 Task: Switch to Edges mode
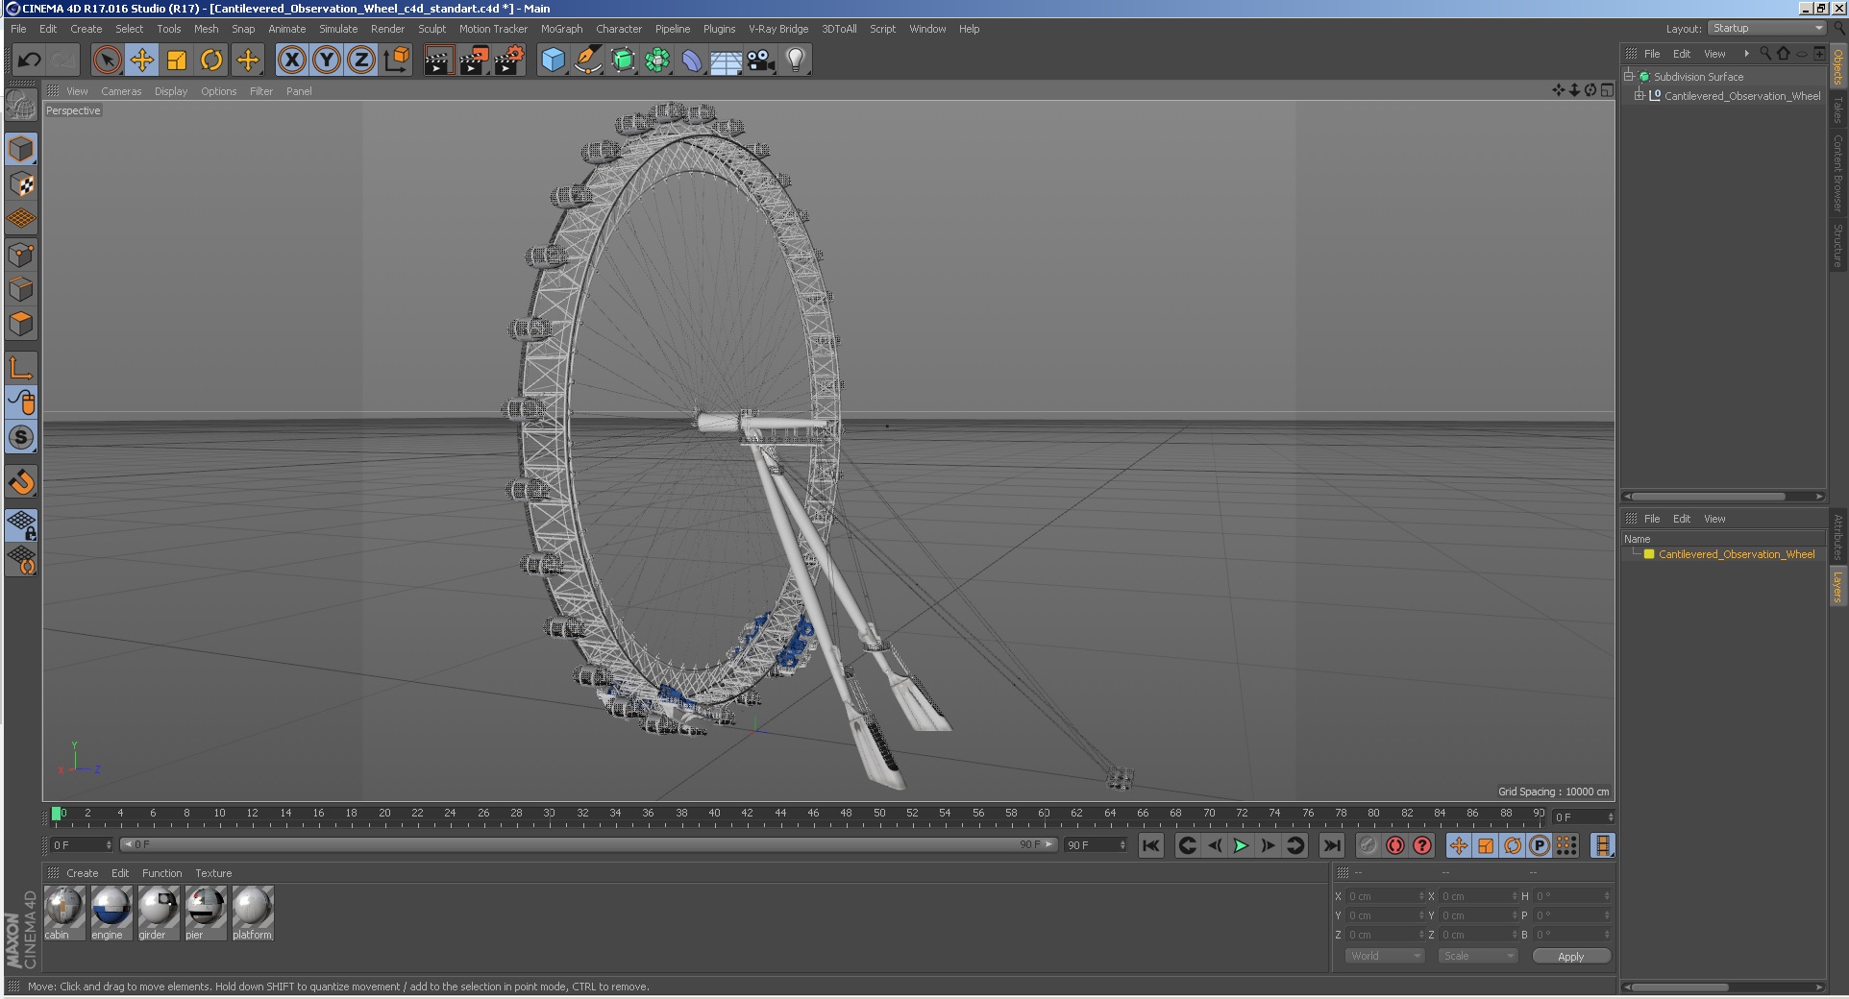click(x=21, y=289)
